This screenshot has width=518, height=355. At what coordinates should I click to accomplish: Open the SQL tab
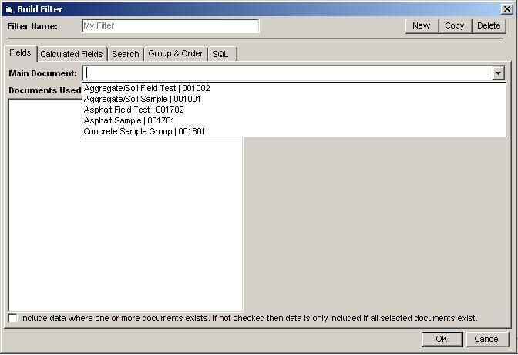tap(220, 54)
